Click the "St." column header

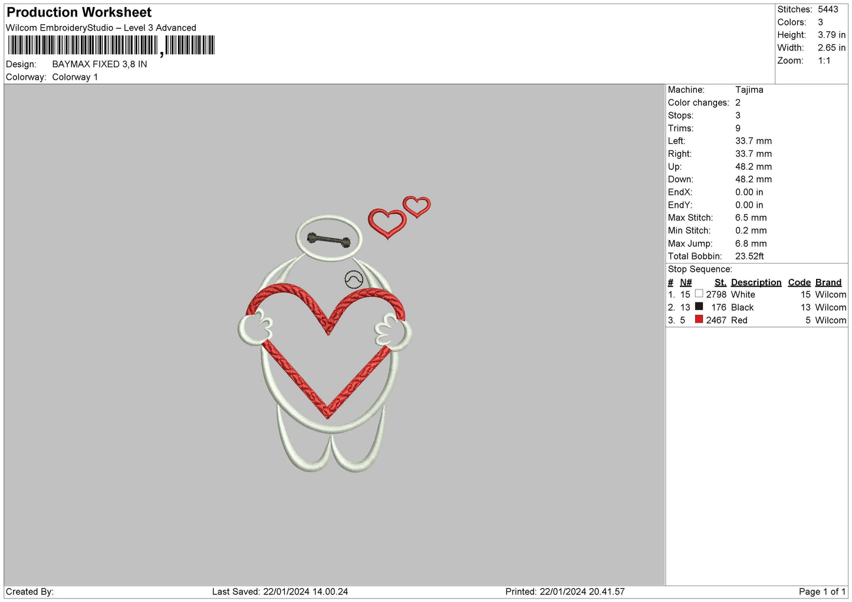click(721, 282)
